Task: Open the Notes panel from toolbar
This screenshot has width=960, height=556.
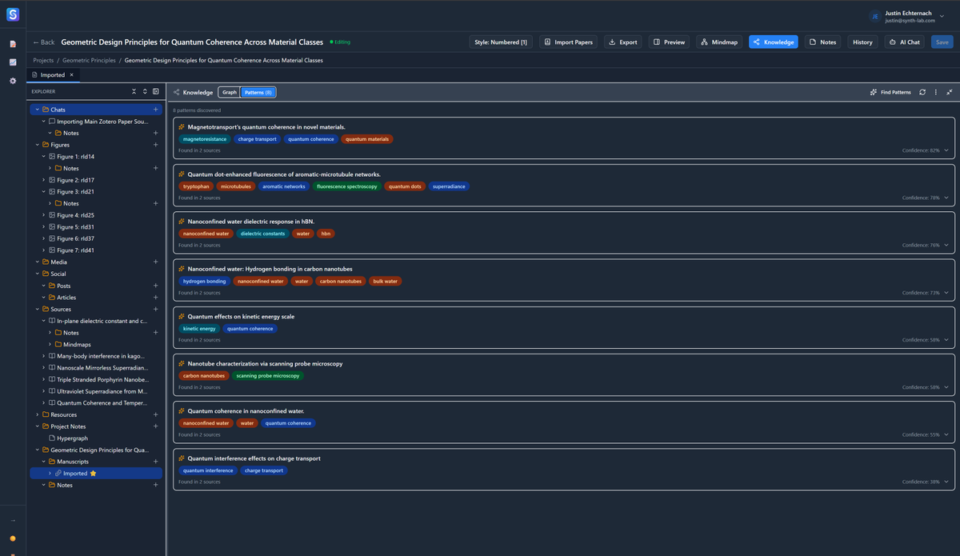Action: coord(822,42)
